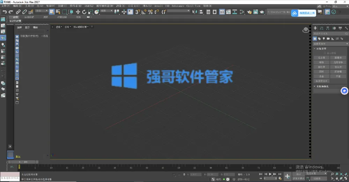The height and width of the screenshot is (182, 349).
Task: Open the Utilities wrench panel tab
Action: click(x=346, y=28)
